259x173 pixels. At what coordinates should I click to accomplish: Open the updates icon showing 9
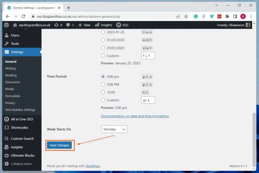click(x=56, y=25)
